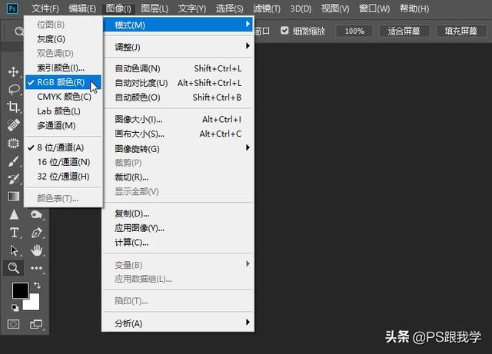The height and width of the screenshot is (354, 492).
Task: Select the Pen tool
Action: 36,233
